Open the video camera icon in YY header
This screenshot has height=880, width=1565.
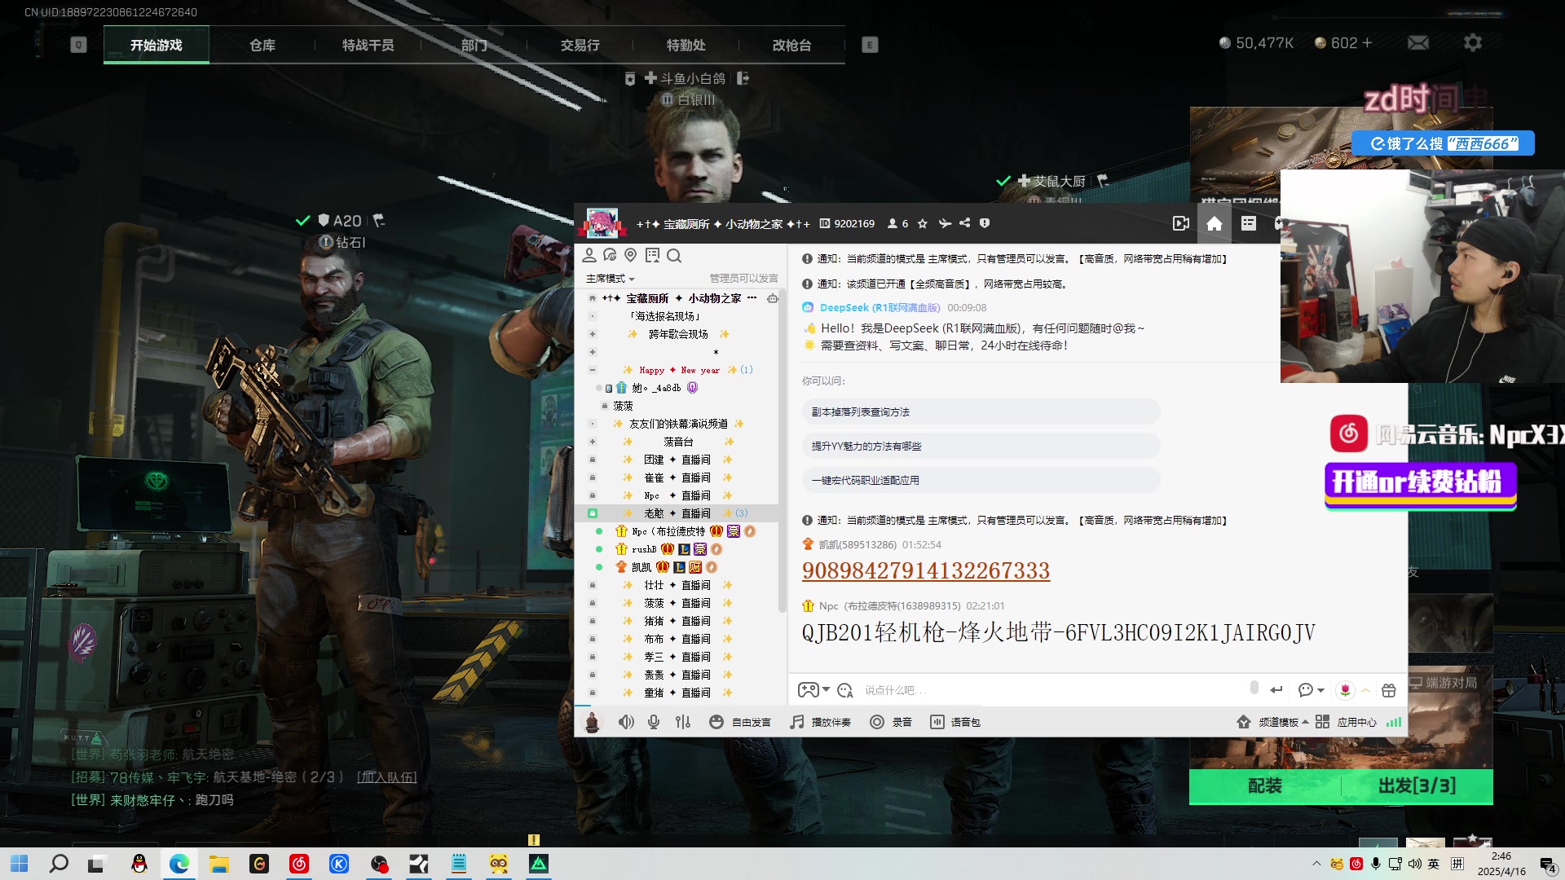[1180, 223]
